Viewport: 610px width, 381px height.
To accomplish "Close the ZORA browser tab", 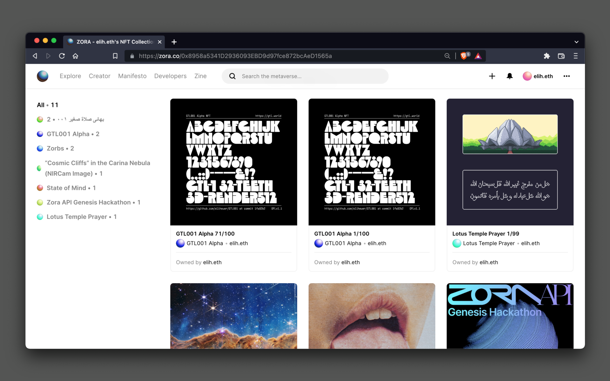I will (160, 42).
